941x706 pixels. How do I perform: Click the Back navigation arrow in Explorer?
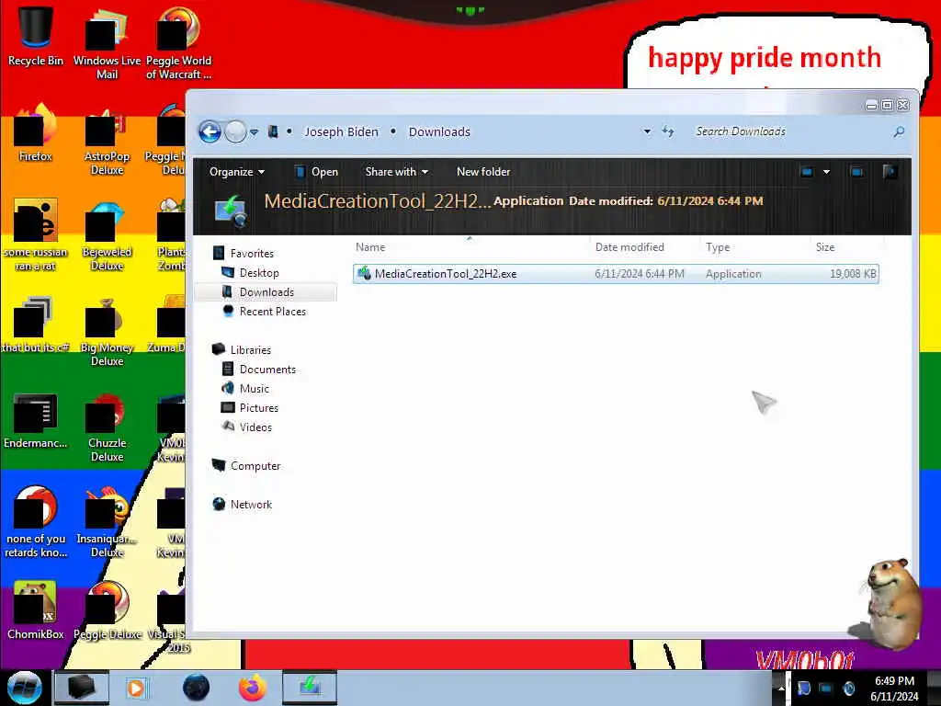[210, 131]
